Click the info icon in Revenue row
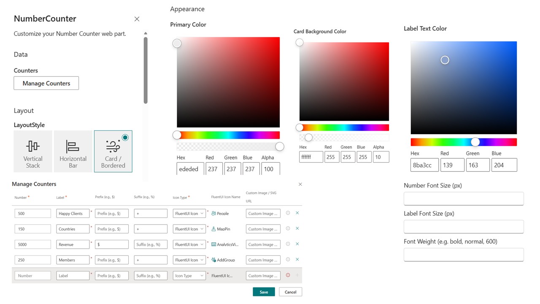 [x=288, y=244]
